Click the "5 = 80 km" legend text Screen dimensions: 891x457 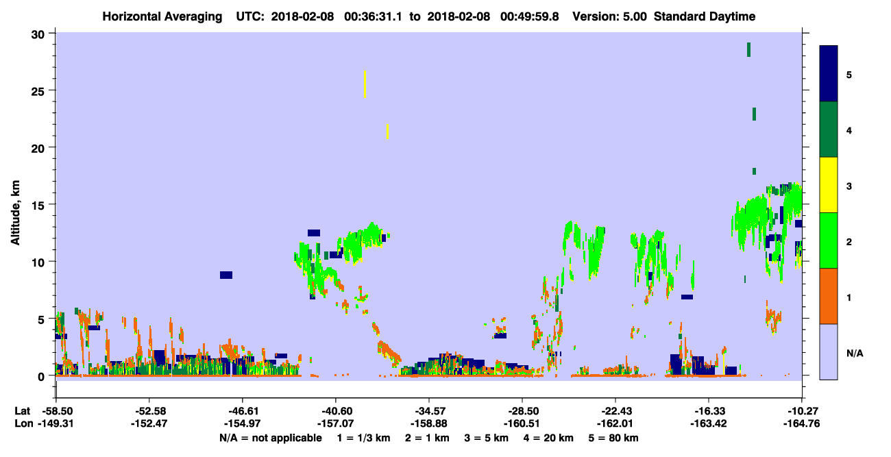point(614,437)
